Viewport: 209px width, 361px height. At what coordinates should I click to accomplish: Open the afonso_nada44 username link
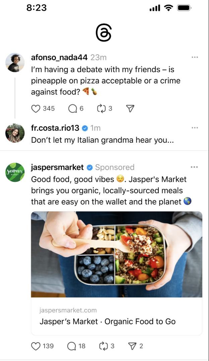(59, 58)
